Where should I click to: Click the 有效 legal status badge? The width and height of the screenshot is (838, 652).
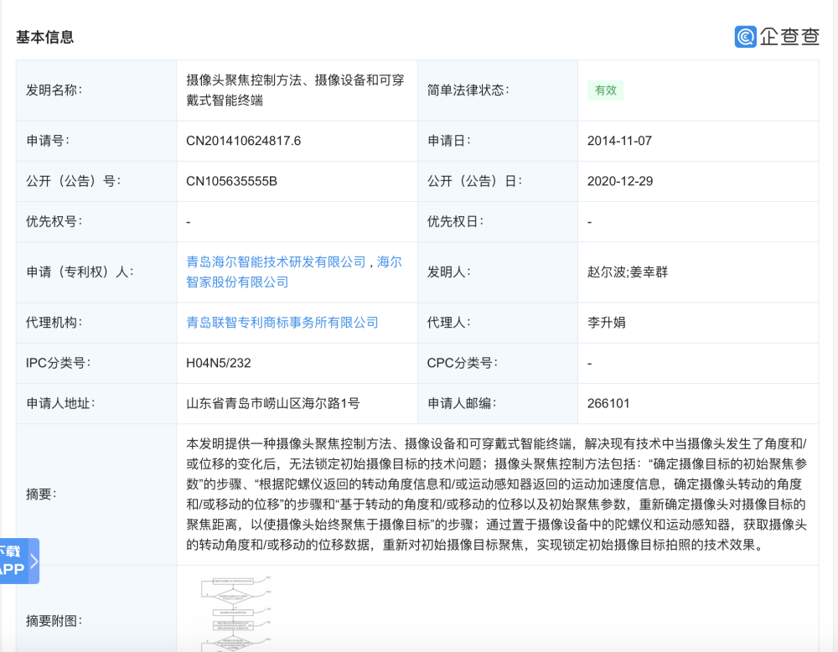(606, 91)
